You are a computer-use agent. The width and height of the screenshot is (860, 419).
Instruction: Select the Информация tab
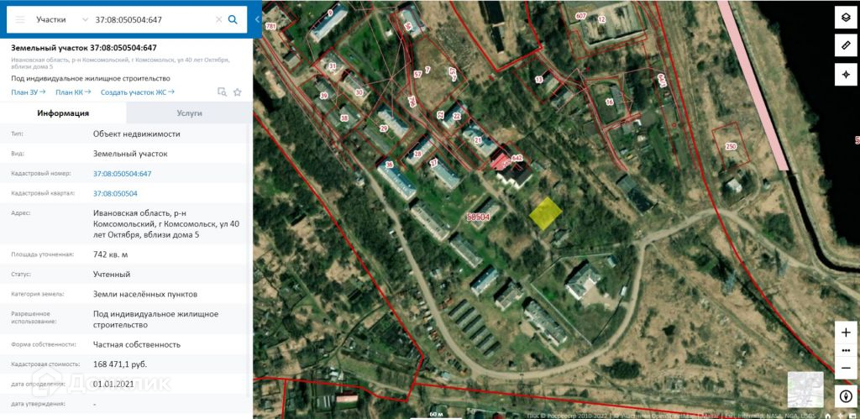click(x=63, y=113)
